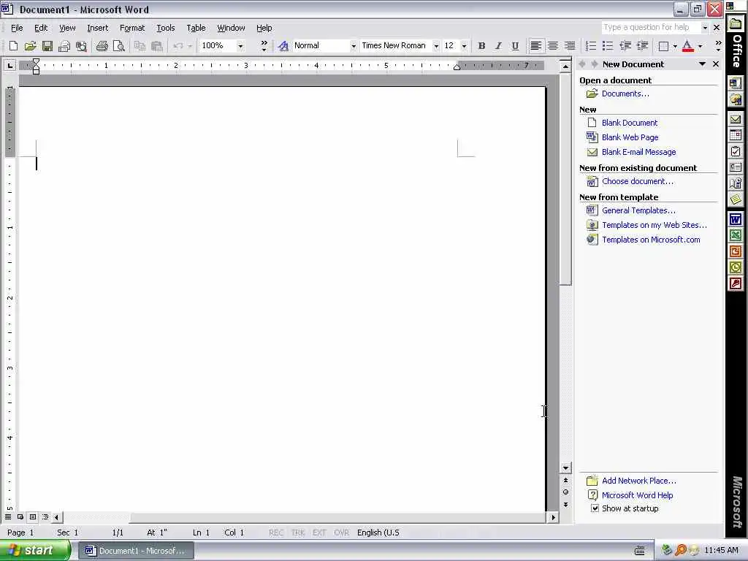This screenshot has width=748, height=561.
Task: Close the New Document task pane
Action: click(716, 64)
